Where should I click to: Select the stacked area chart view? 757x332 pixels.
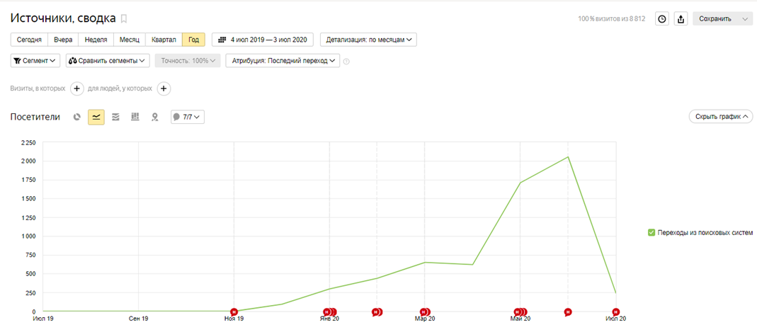115,117
